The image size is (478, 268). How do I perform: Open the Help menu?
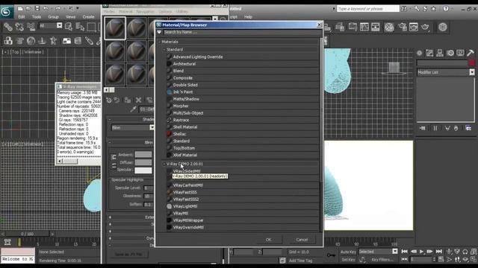(248, 17)
